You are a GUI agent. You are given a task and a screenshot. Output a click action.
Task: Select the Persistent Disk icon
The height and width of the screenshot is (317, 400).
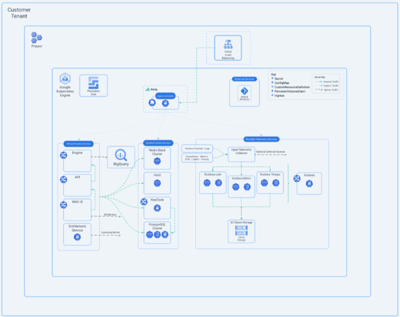tap(93, 83)
